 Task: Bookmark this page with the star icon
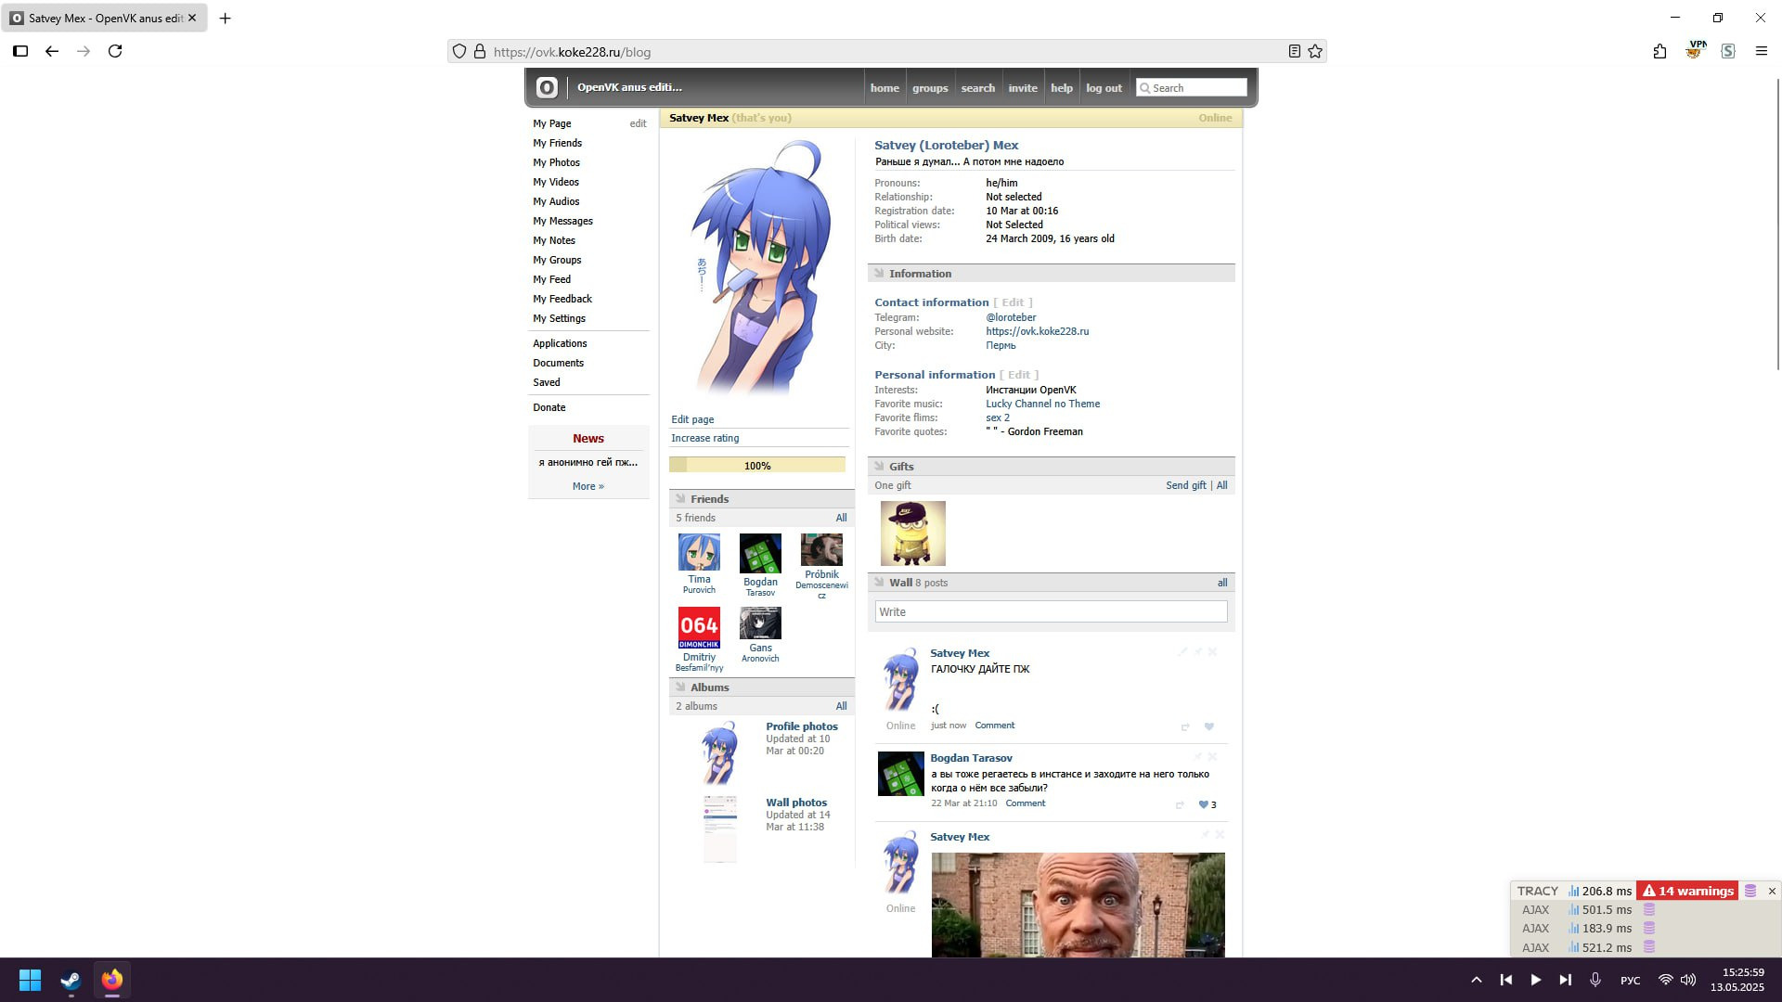pyautogui.click(x=1315, y=52)
